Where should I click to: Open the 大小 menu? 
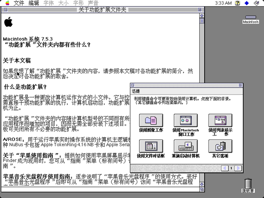63,3
